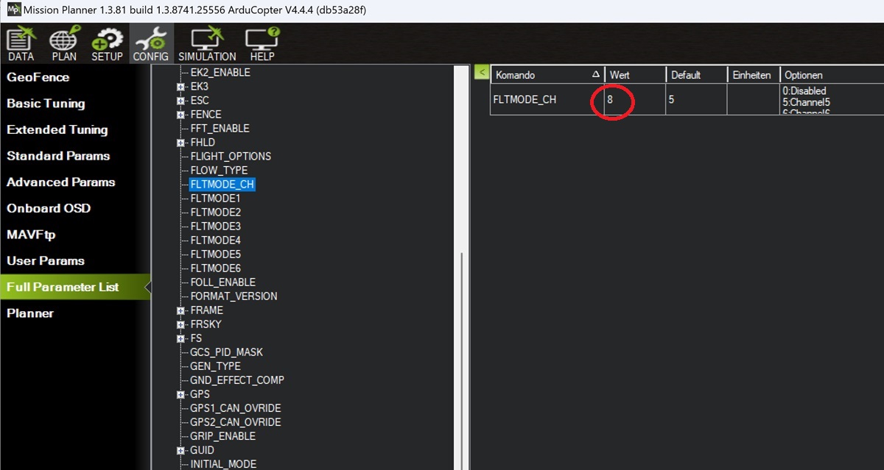This screenshot has width=884, height=470.
Task: Open the SIMULATION screen
Action: [207, 44]
